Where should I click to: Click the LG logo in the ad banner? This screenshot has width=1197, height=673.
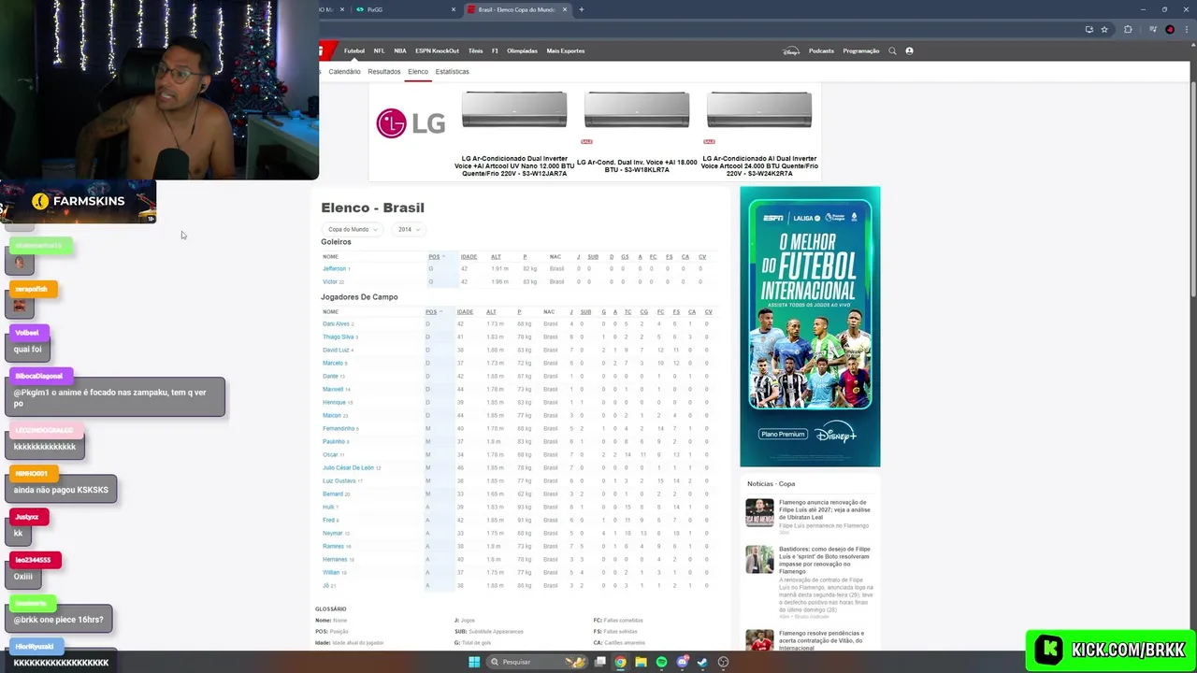click(411, 122)
